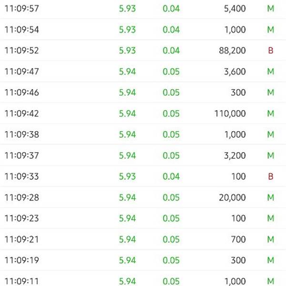Select the trade row at 11:09:54
The width and height of the screenshot is (286, 286).
pos(143,29)
